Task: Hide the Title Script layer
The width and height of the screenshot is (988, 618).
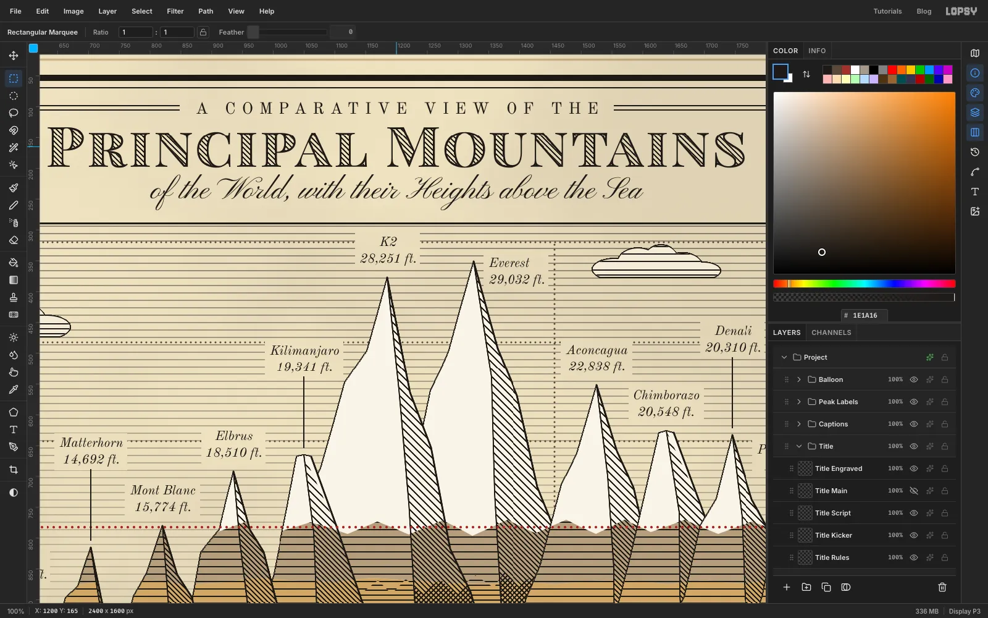Action: coord(914,513)
